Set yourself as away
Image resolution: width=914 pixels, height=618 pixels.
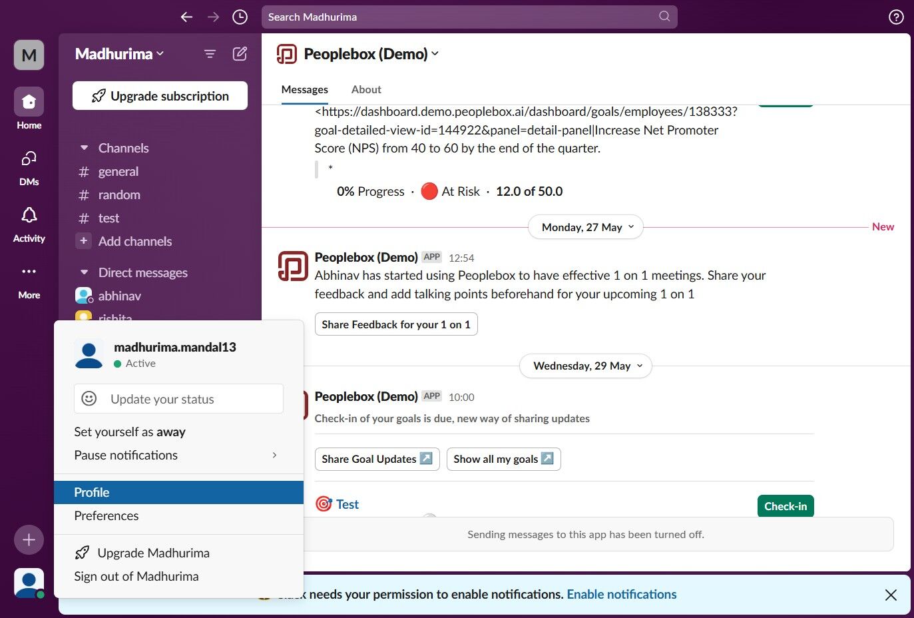[x=178, y=432]
